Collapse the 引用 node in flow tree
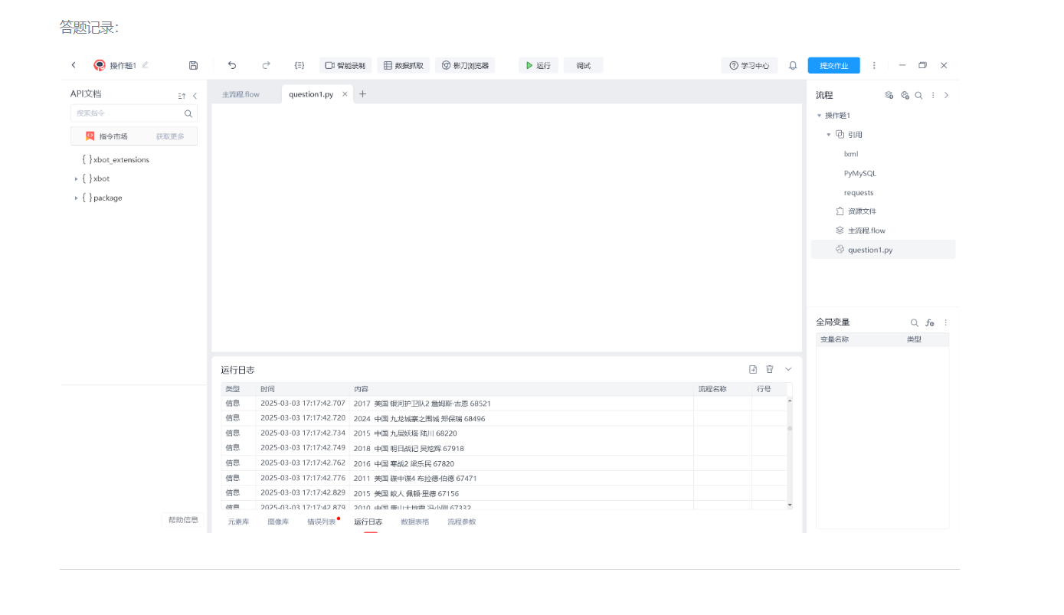This screenshot has height=615, width=1064. tap(828, 135)
